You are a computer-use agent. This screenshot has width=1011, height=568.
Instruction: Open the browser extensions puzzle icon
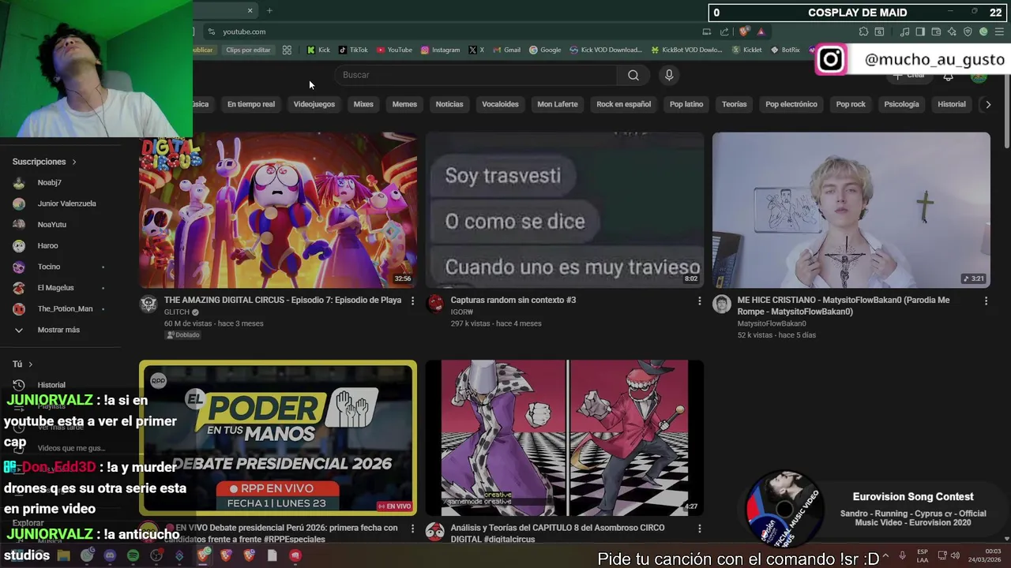pos(863,32)
